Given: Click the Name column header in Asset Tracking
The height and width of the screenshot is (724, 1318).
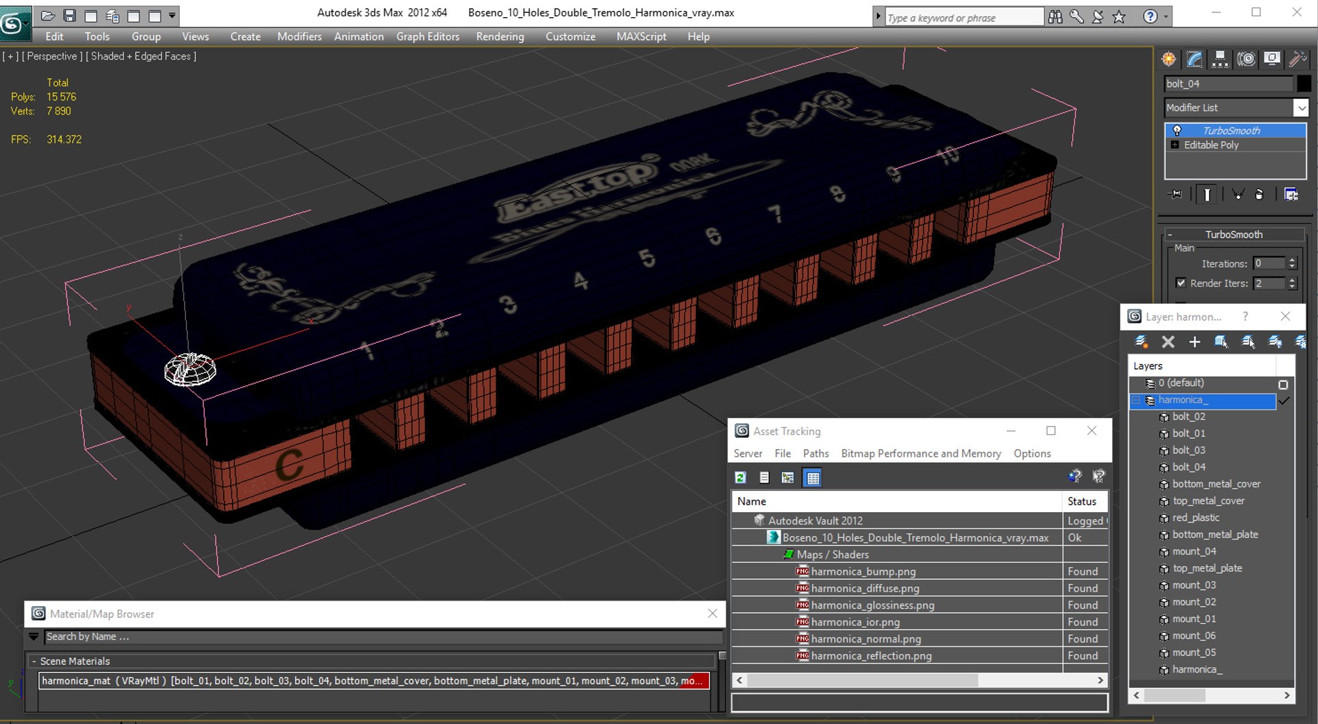Looking at the screenshot, I should click(897, 501).
